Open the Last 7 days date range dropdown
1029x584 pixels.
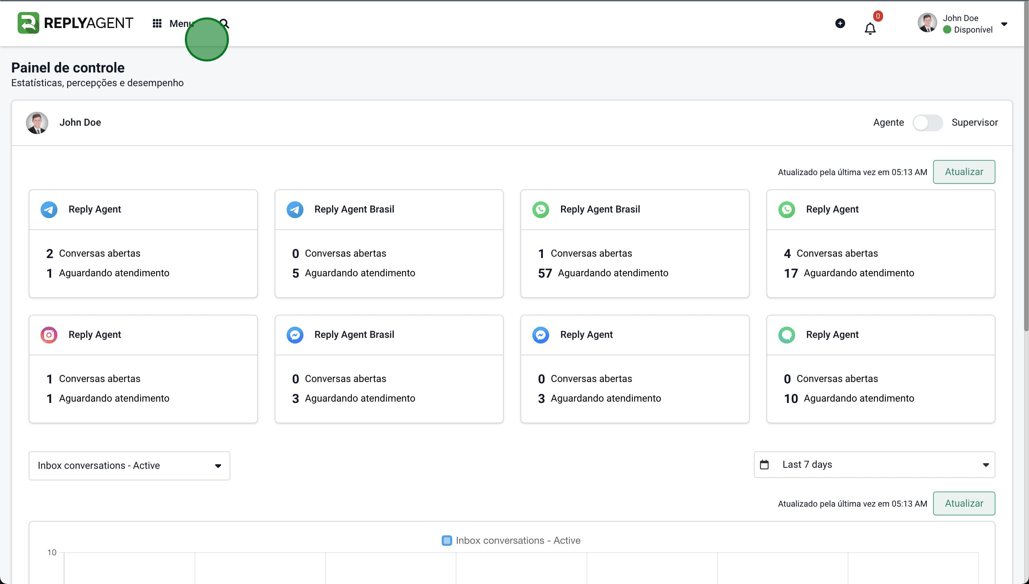[x=874, y=465]
